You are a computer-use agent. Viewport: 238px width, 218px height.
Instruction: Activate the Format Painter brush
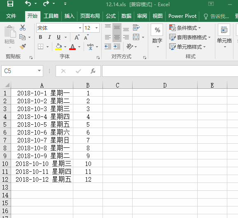click(23, 46)
